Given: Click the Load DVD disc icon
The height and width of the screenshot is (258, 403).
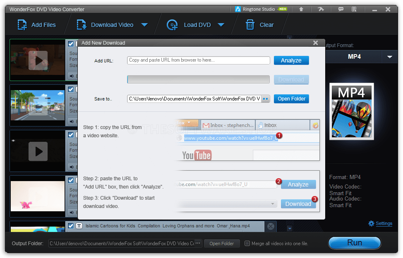Looking at the screenshot, I should click(x=172, y=25).
